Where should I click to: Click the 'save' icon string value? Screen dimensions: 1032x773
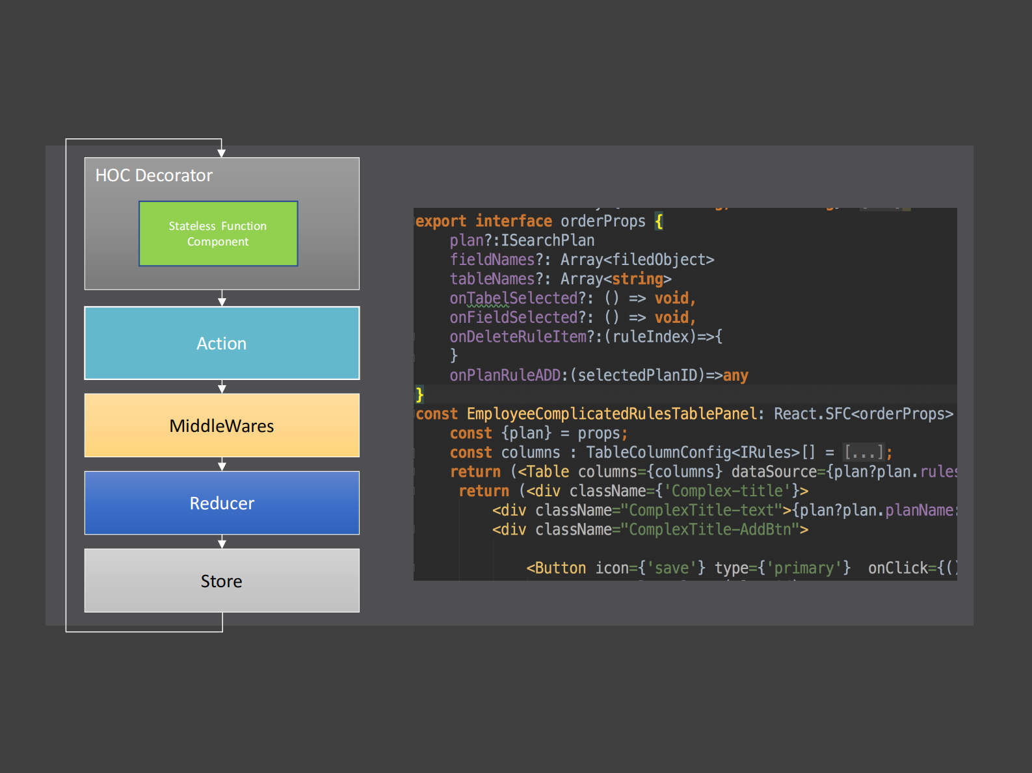(x=672, y=568)
